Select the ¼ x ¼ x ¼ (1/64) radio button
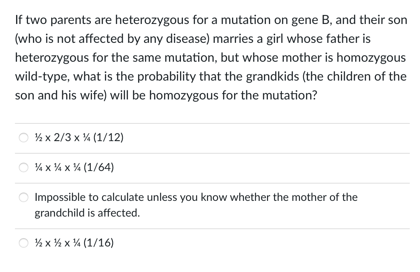 tap(24, 167)
